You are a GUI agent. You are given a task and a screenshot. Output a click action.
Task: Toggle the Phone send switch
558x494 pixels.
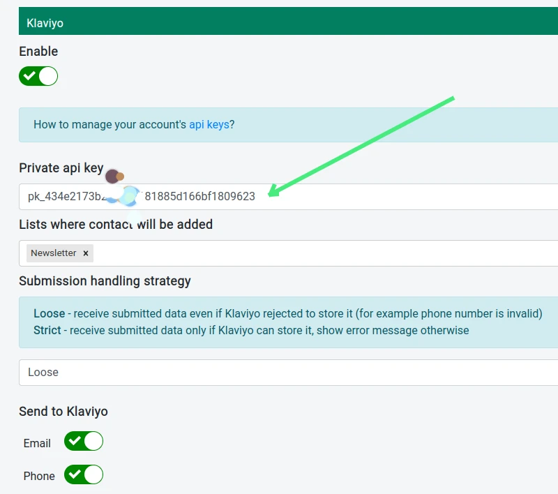click(84, 474)
